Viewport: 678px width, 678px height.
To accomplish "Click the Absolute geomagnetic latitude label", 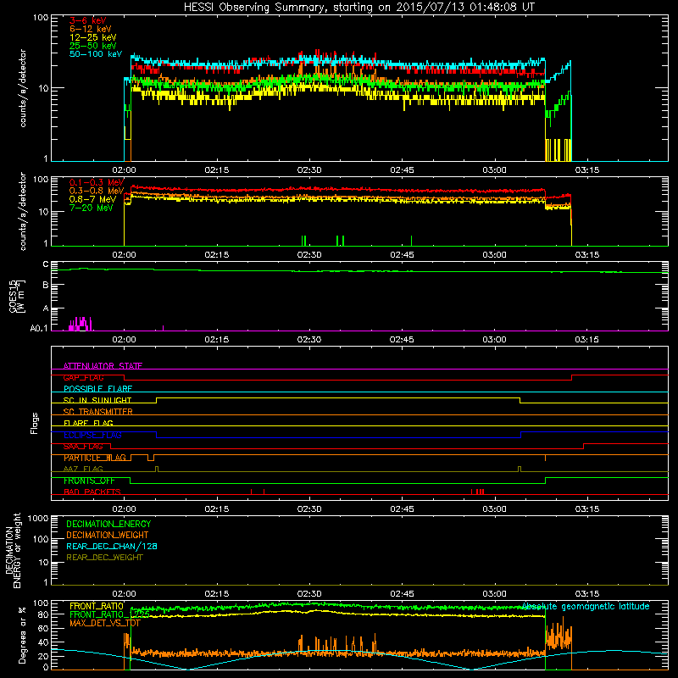I will click(586, 606).
